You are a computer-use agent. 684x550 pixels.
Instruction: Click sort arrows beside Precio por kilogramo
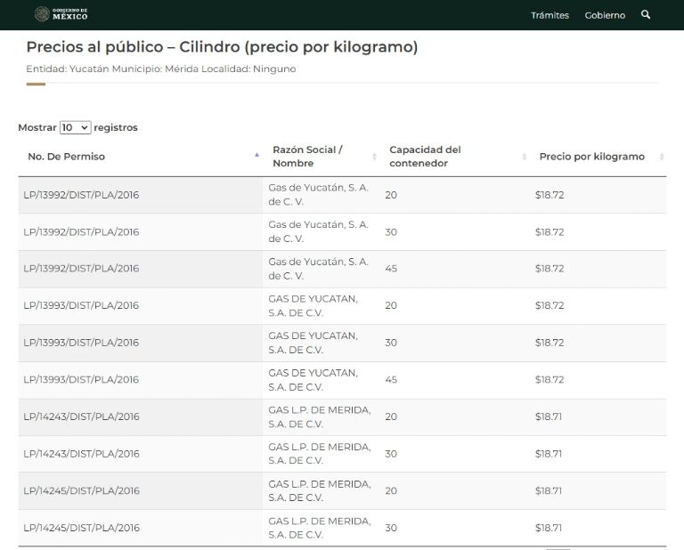662,157
